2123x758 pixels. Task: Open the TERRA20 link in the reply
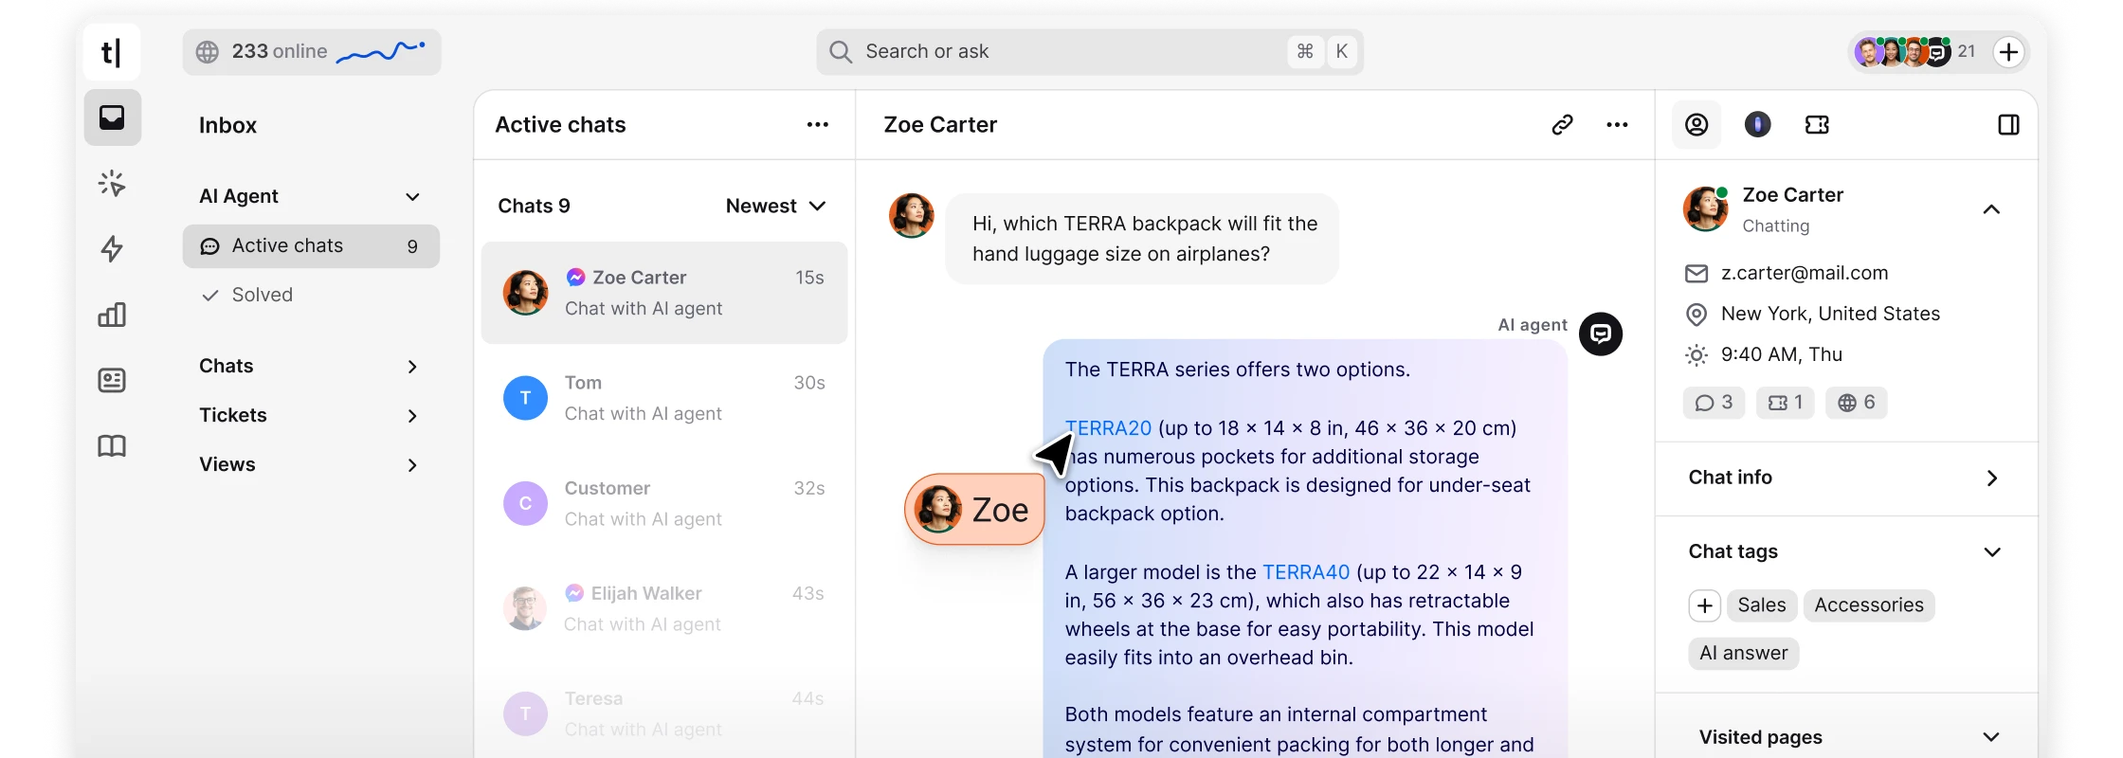point(1108,428)
